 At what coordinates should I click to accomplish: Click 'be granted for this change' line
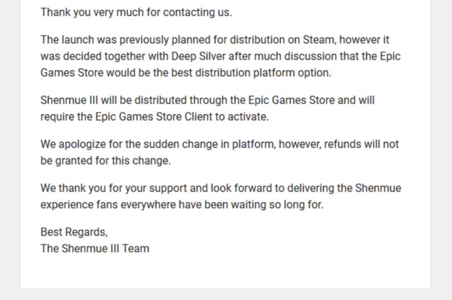pyautogui.click(x=106, y=160)
